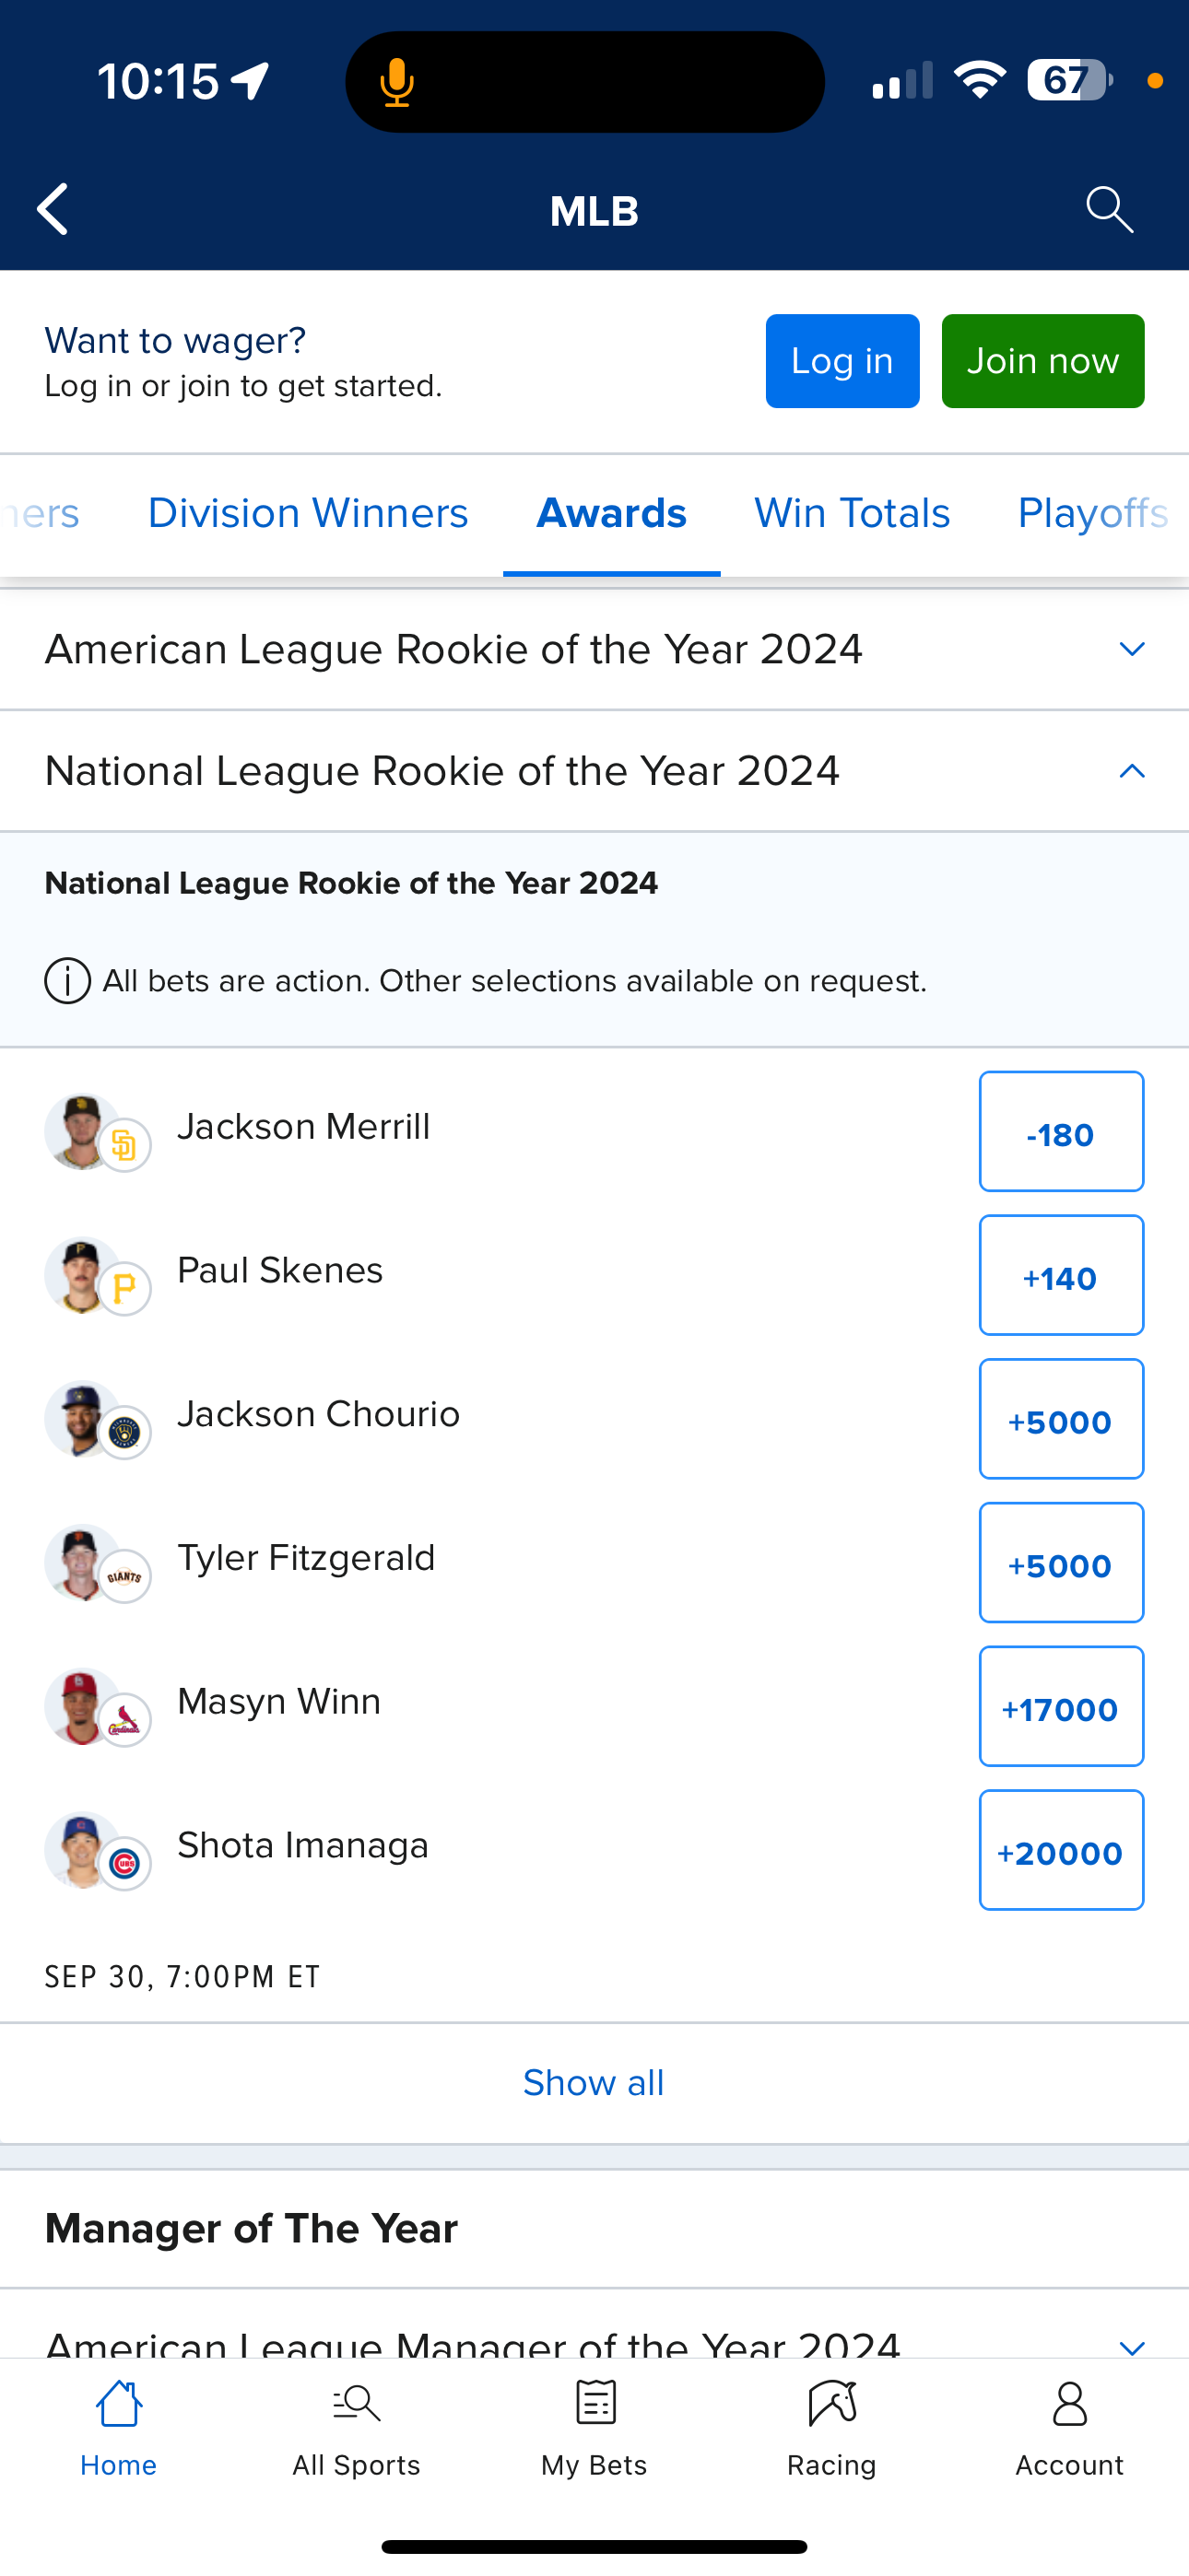This screenshot has height=2576, width=1189.
Task: Switch to Division Winners tab
Action: tap(308, 514)
